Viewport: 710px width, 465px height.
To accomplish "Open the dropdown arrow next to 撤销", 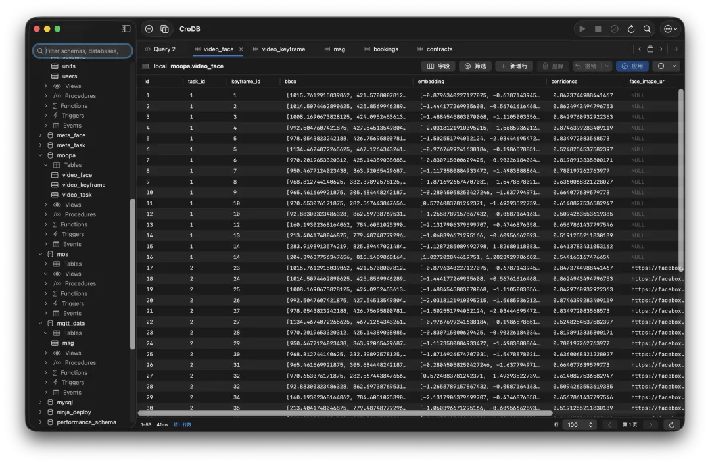I will pyautogui.click(x=607, y=66).
